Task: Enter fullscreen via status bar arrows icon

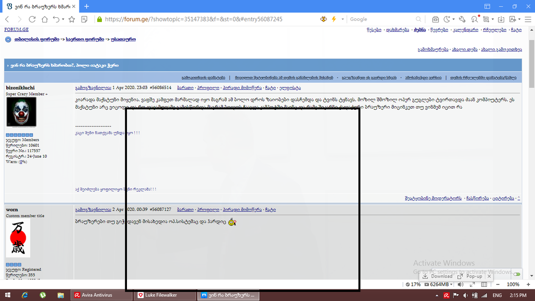Action: tap(472, 284)
